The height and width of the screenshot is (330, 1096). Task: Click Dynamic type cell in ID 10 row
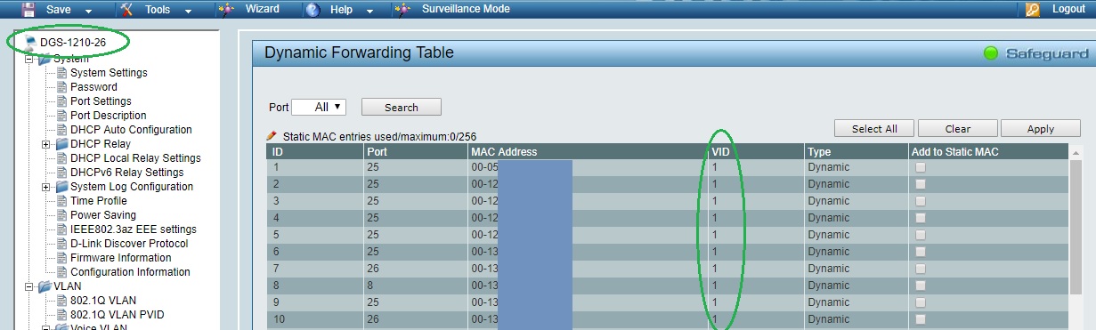click(x=857, y=319)
